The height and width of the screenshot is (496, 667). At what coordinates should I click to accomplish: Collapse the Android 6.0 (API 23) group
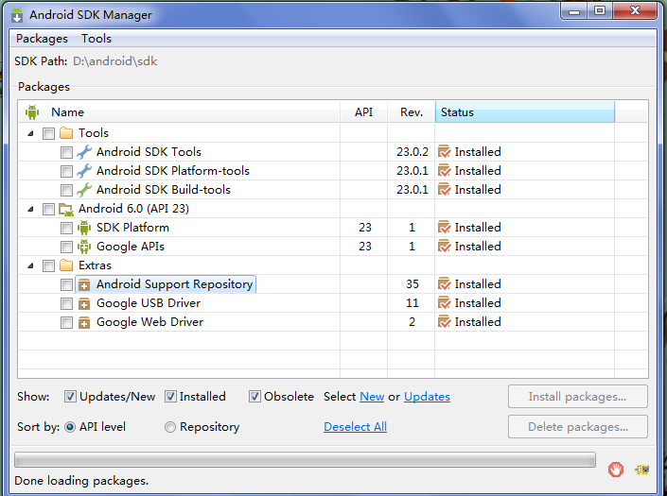[x=30, y=209]
